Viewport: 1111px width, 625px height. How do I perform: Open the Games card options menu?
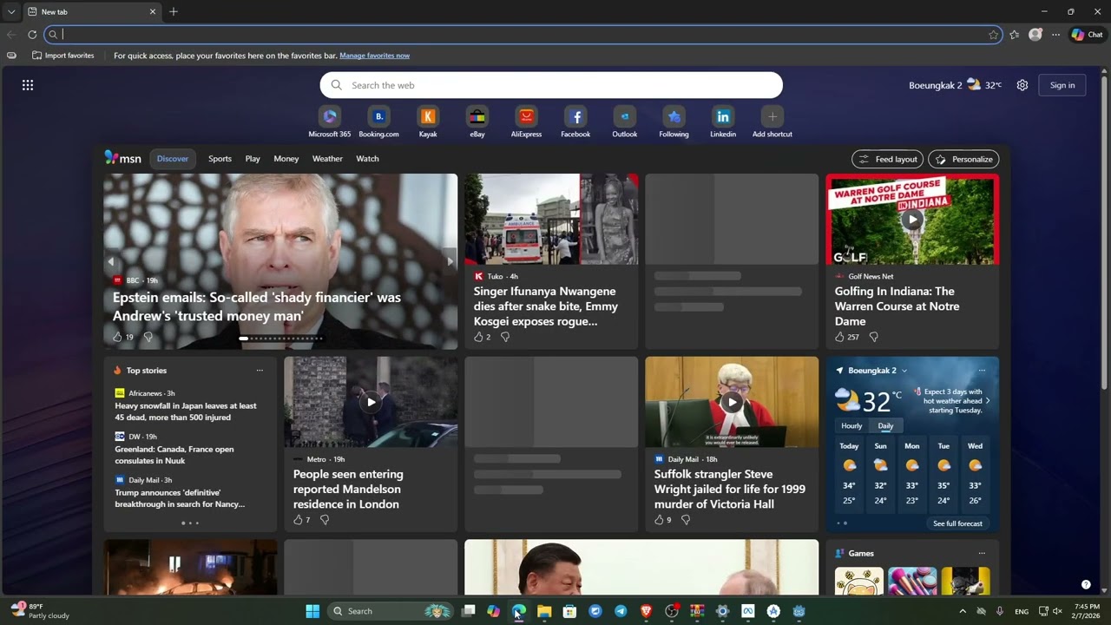click(x=982, y=553)
